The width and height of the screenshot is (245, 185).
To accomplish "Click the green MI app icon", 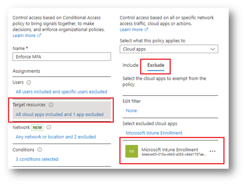I will [132, 151].
